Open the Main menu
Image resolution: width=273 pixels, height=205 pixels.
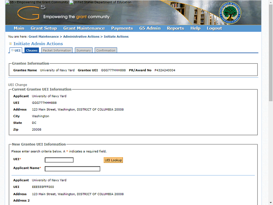[19, 28]
